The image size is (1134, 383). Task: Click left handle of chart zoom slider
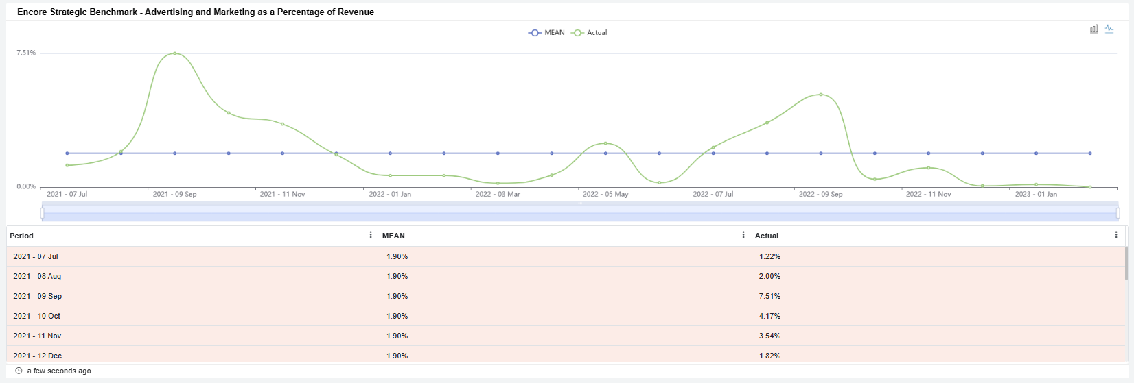tap(43, 213)
